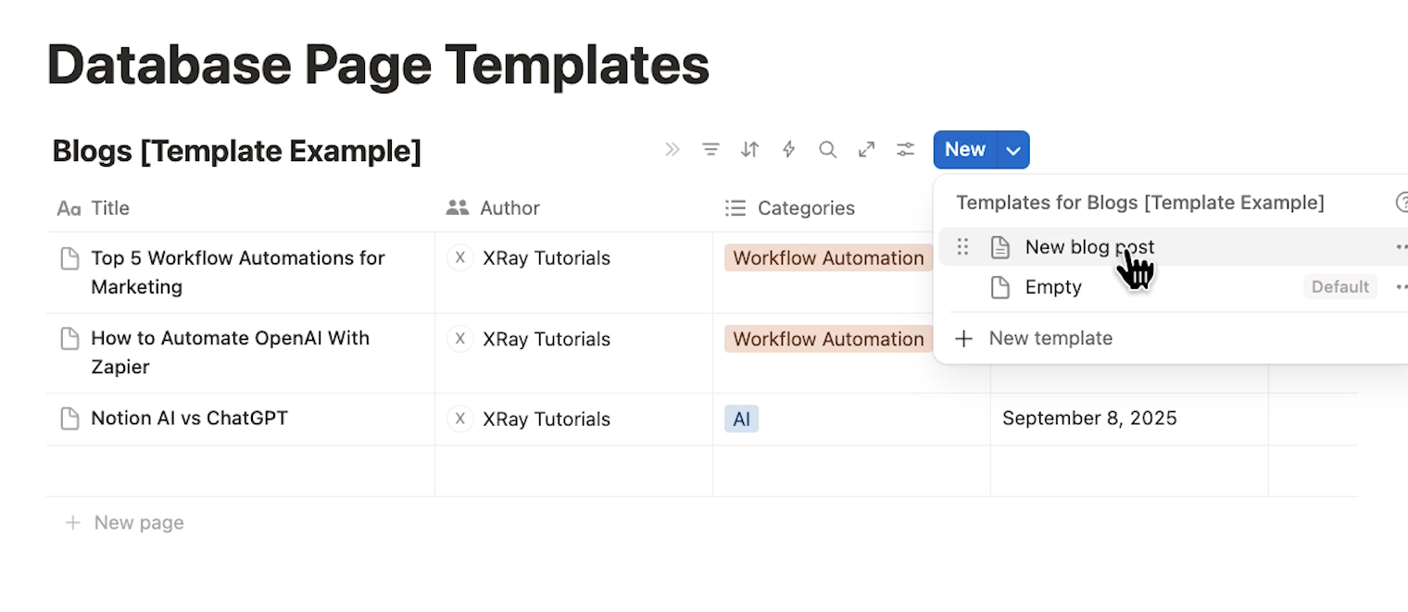
Task: Click the search magnifier icon
Action: point(827,149)
